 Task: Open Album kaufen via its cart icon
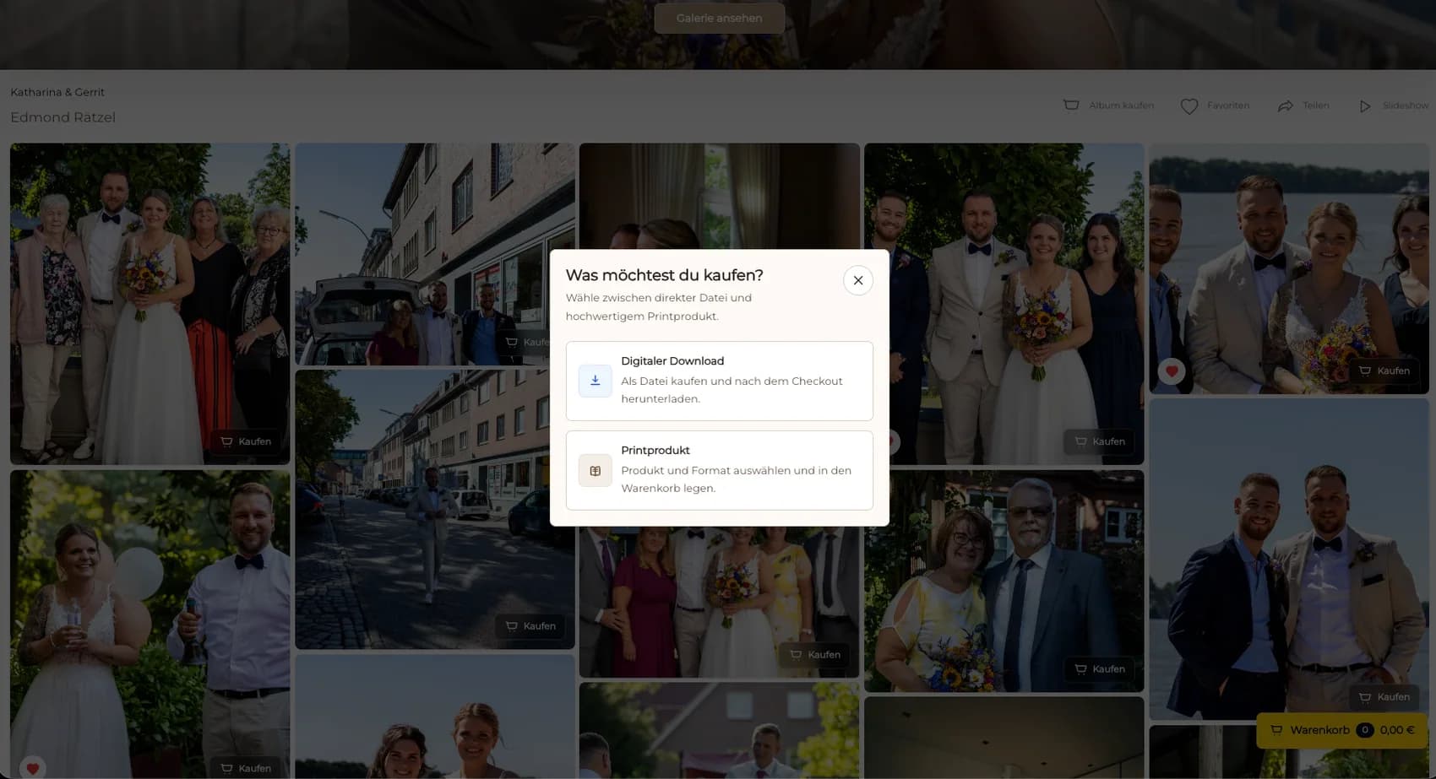[x=1071, y=105]
